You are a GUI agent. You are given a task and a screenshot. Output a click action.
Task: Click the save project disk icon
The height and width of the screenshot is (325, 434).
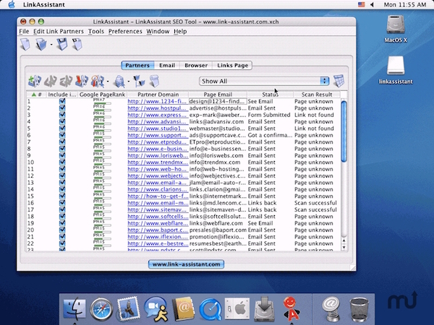(62, 45)
